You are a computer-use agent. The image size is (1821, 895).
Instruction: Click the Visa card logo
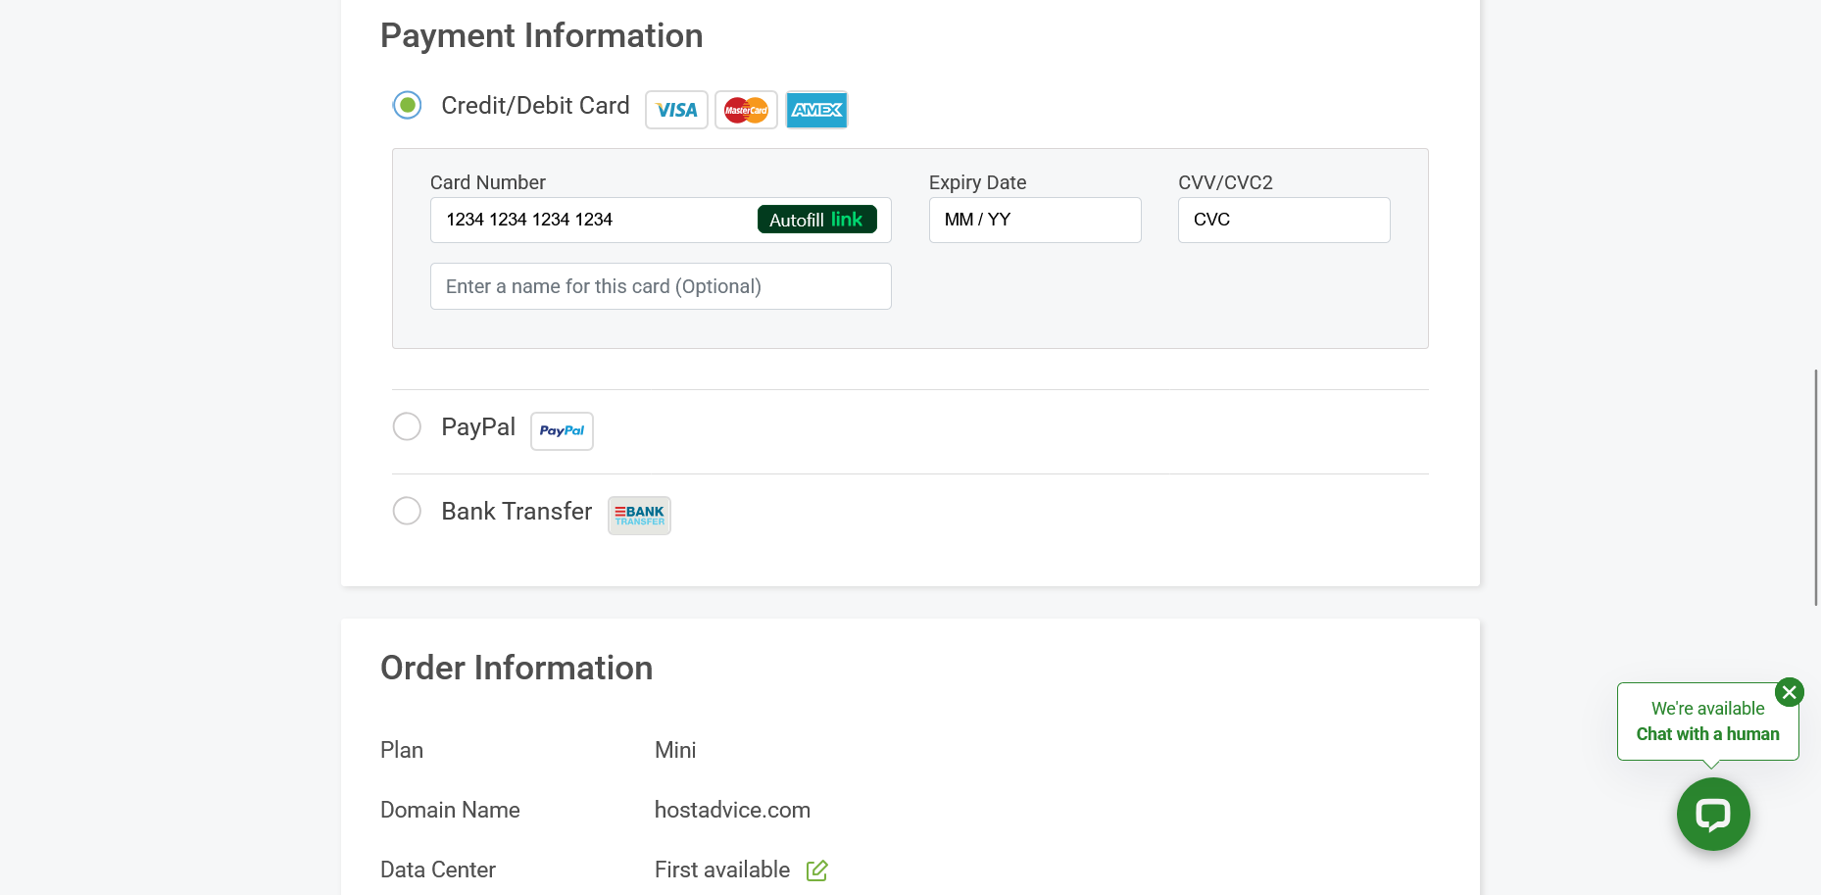[x=676, y=110]
